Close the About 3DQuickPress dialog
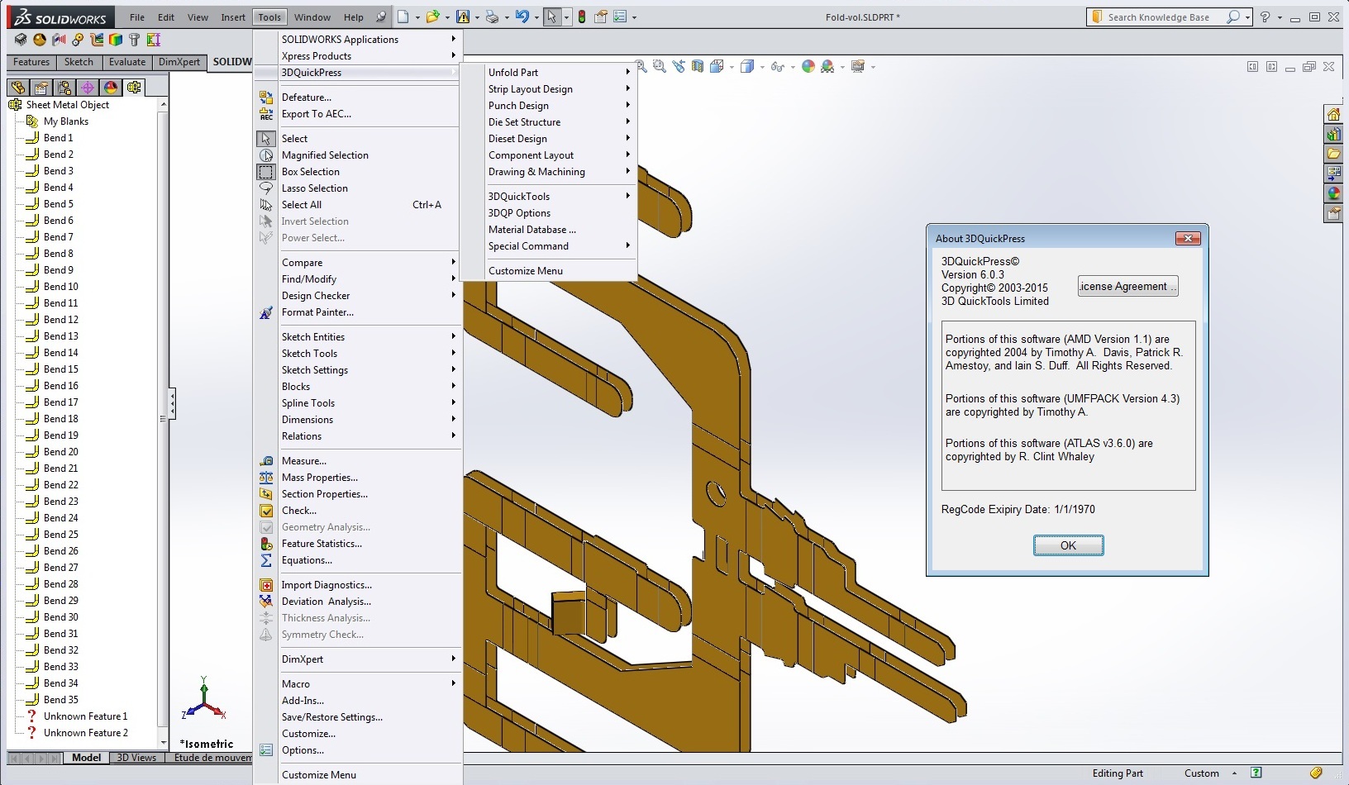Viewport: 1349px width, 785px height. [x=1188, y=239]
